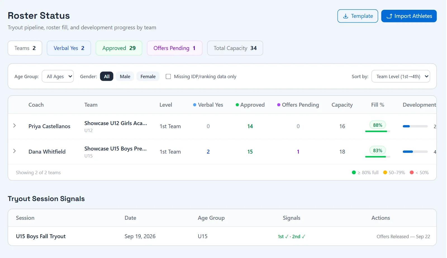The width and height of the screenshot is (447, 258).
Task: Click the Actions column header
Action: point(381,218)
